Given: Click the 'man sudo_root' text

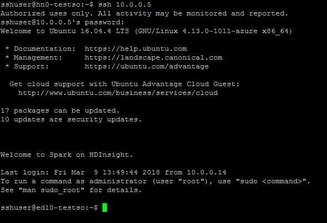Looking at the screenshot, I should tap(52, 190).
